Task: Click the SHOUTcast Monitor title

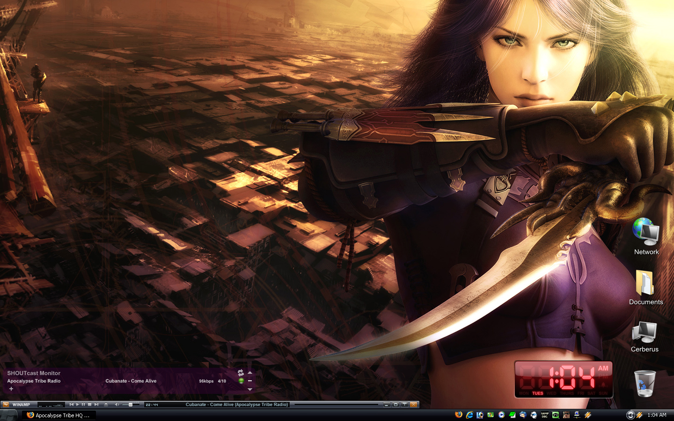Action: (34, 373)
